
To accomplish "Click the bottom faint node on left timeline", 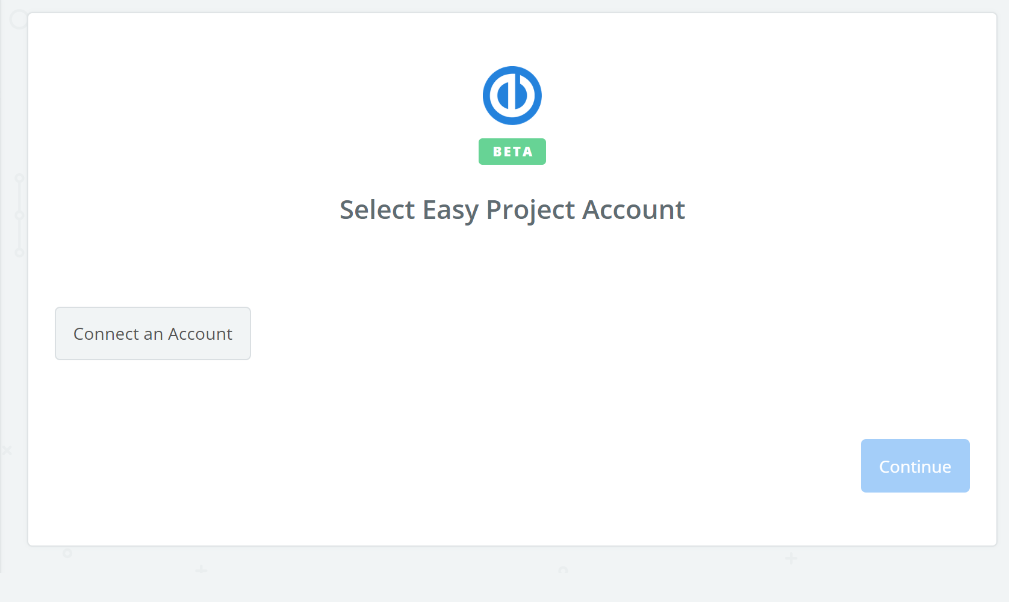I will pos(19,253).
